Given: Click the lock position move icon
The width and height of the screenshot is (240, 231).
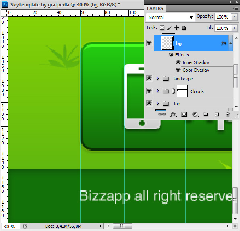Looking at the screenshot, I should 176,28.
